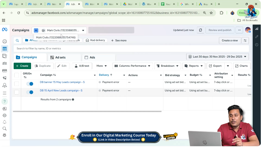Check the DB banner 15 May row checkbox
261x147 pixels.
click(16, 84)
